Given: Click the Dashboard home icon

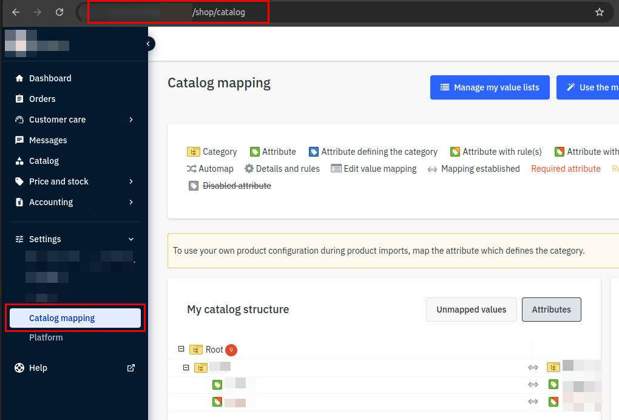Looking at the screenshot, I should click(x=19, y=78).
